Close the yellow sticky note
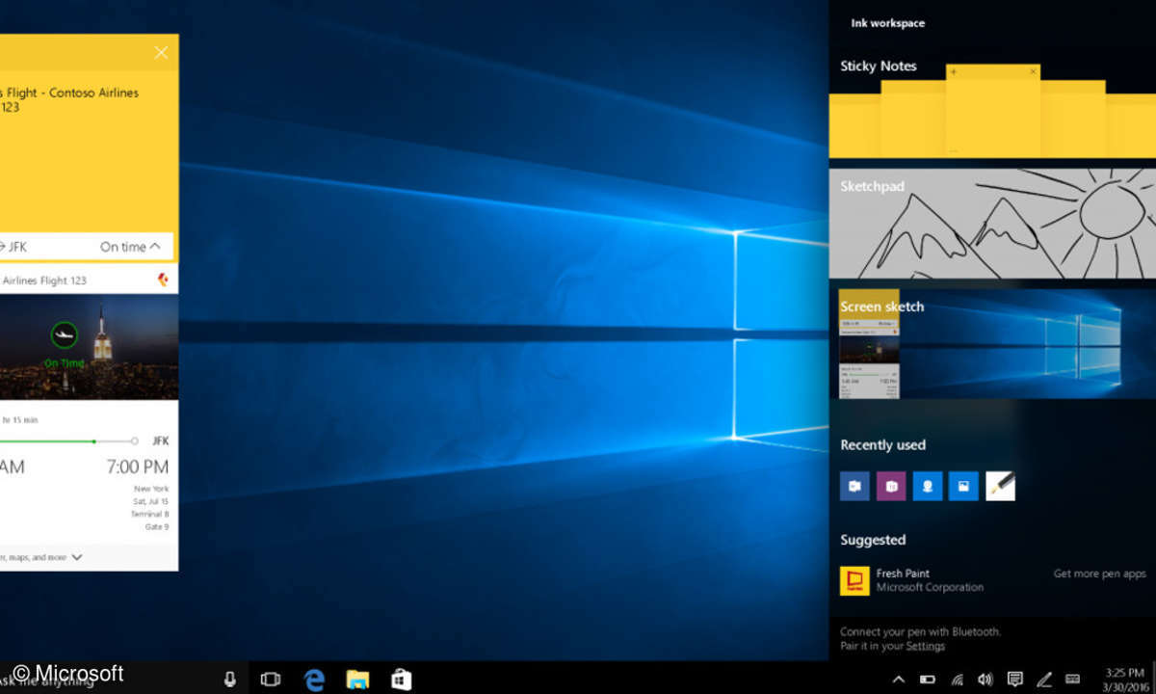The height and width of the screenshot is (694, 1156). pyautogui.click(x=161, y=52)
